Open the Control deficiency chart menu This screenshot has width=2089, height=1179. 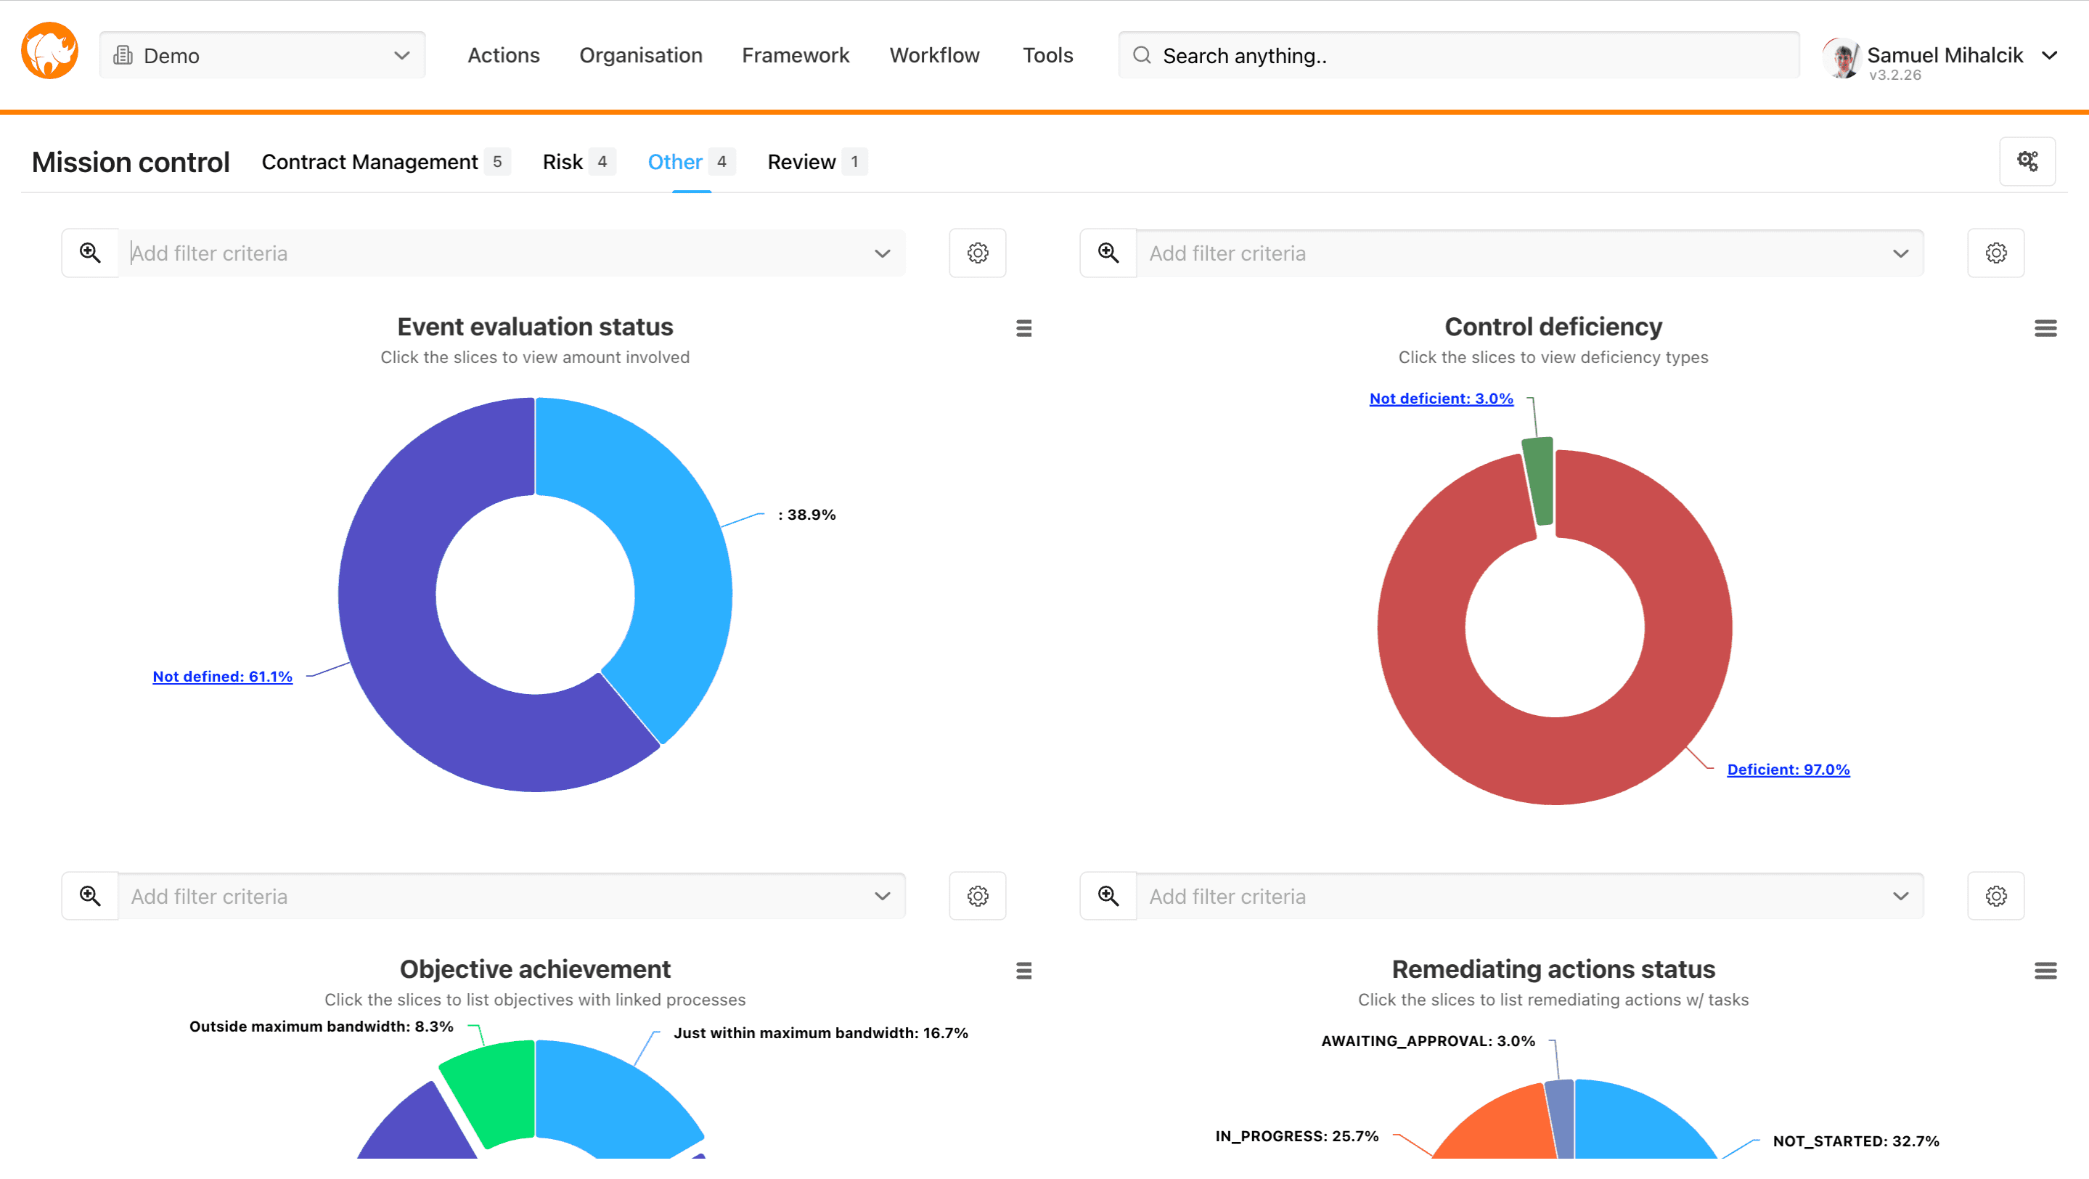point(2045,327)
